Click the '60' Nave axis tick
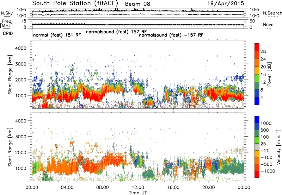Screen dimensions: 282x195 click(x=252, y=21)
